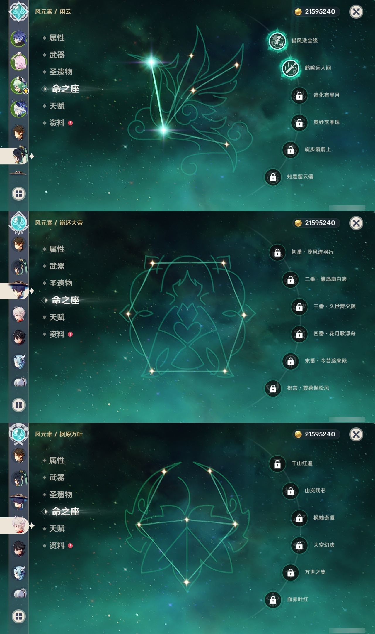Open 属性 tab in 闲云 panel
The width and height of the screenshot is (375, 634).
pos(57,38)
